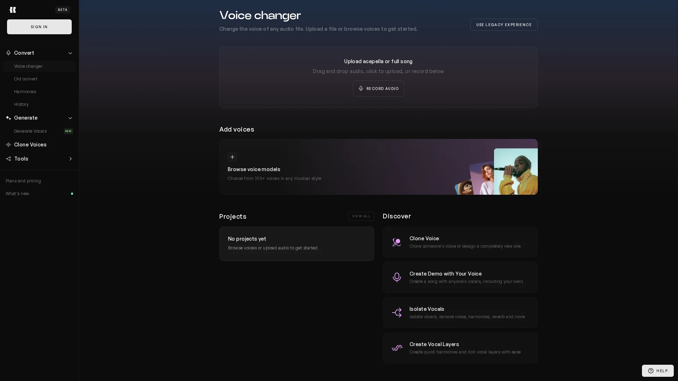
Task: Collapse the Generate section chevron
Action: click(x=70, y=118)
